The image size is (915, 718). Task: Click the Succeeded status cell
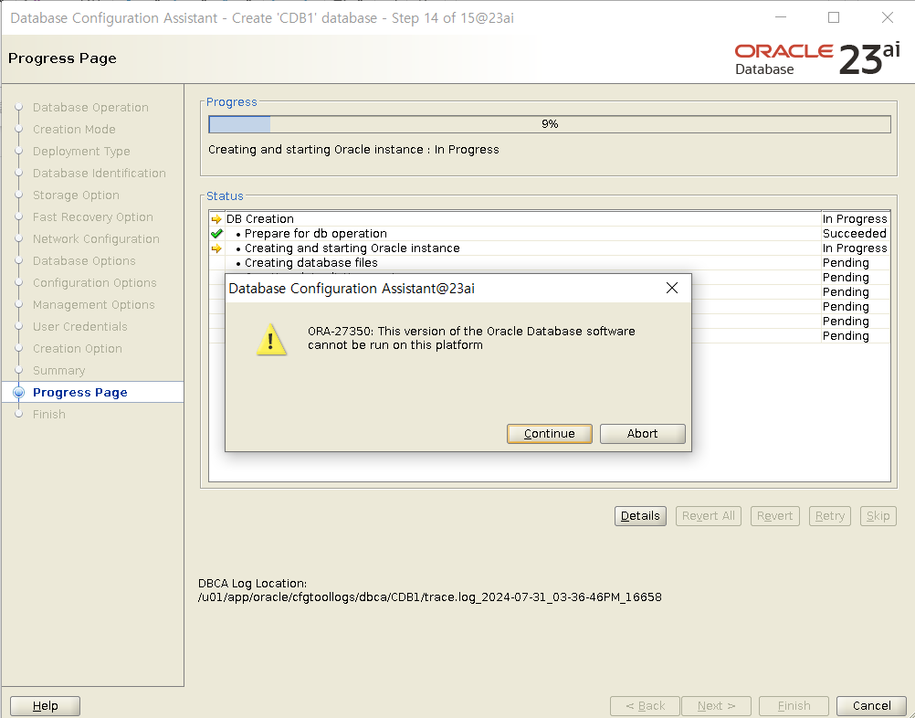(x=855, y=234)
